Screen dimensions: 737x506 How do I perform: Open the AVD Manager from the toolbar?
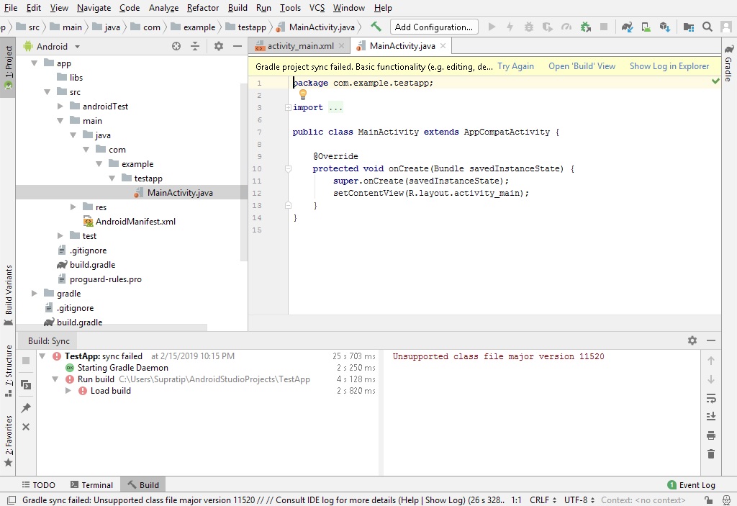pyautogui.click(x=646, y=27)
